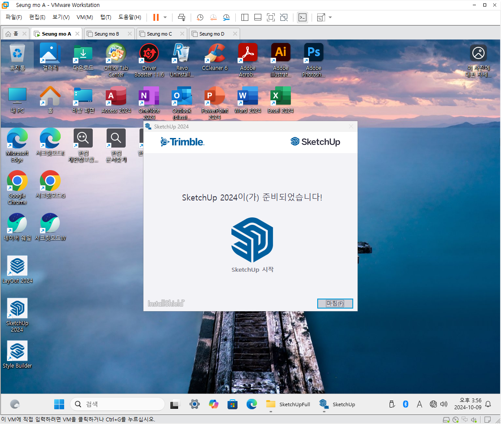
Task: Open the 탭(T) menu
Action: click(106, 17)
